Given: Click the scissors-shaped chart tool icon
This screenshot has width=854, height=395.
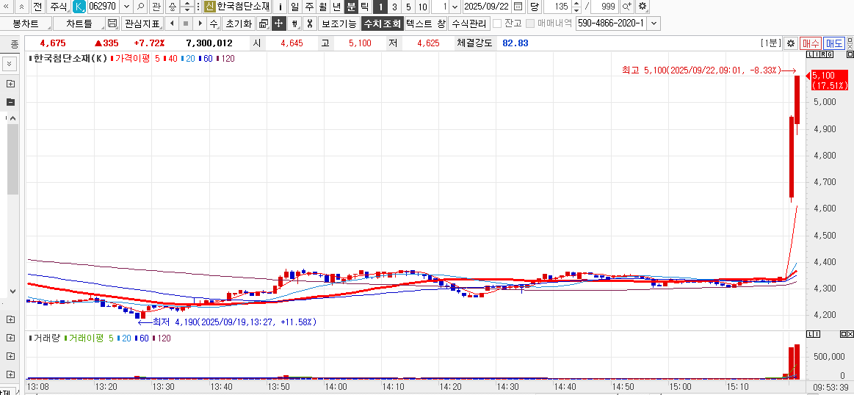Looking at the screenshot, I should tap(310, 23).
